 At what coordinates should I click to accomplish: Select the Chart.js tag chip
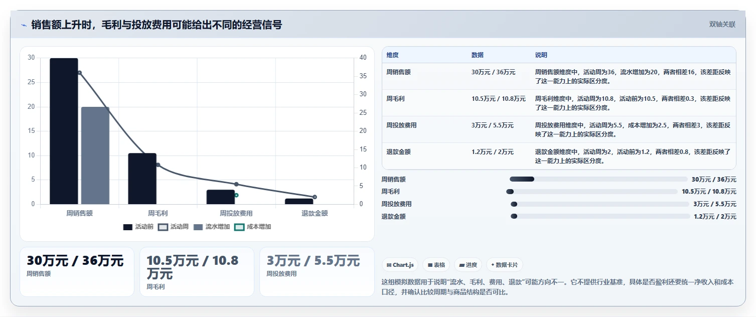tap(400, 265)
